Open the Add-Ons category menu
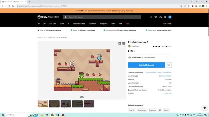This screenshot has width=209, height=117. pyautogui.click(x=53, y=24)
